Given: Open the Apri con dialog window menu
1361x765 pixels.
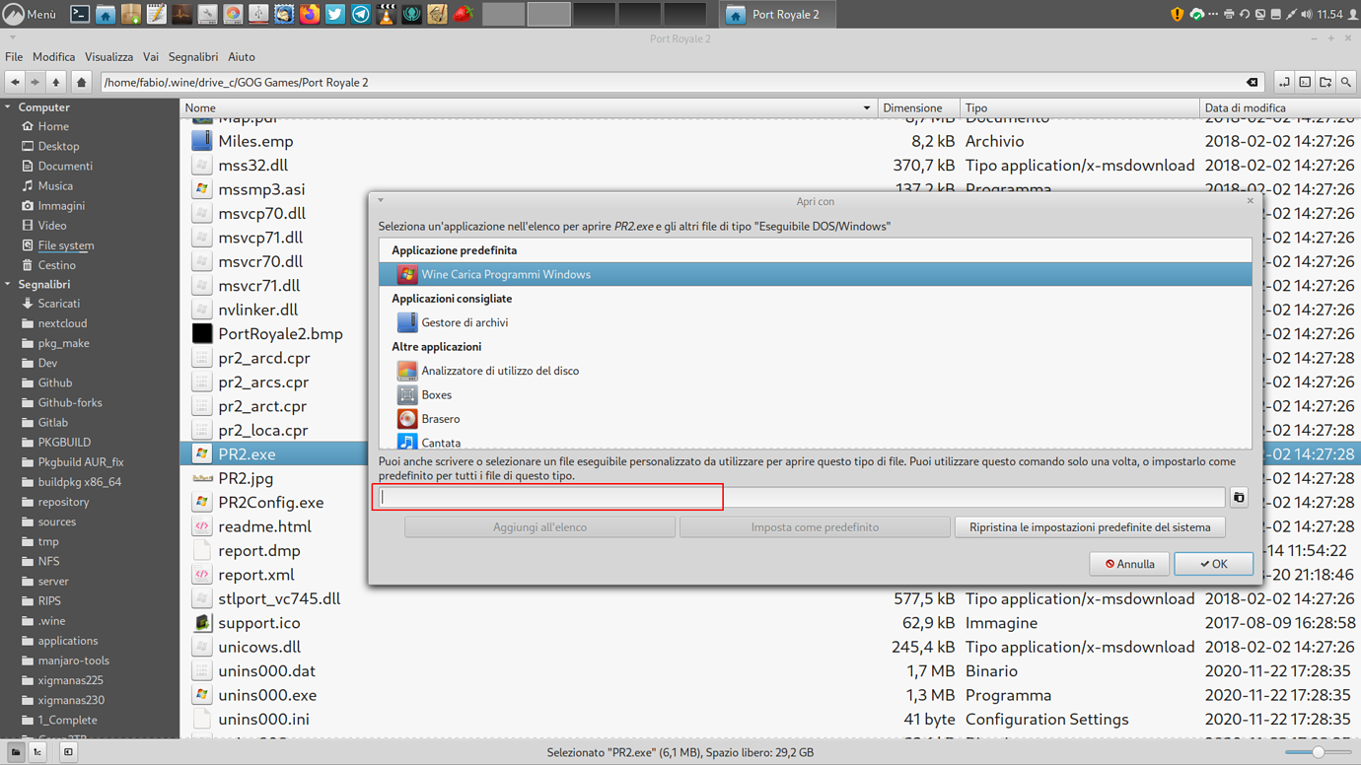Looking at the screenshot, I should (381, 200).
